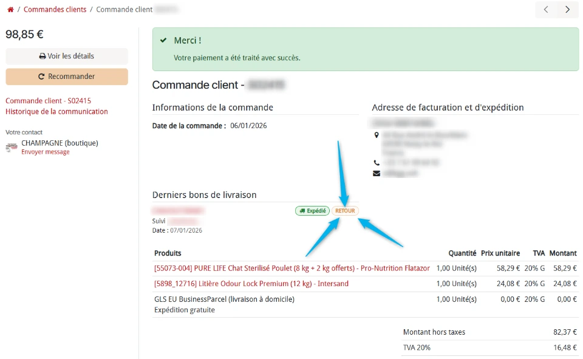Screen dimensions: 583x359
Task: Go to the next order with right chevron
Action: click(567, 10)
